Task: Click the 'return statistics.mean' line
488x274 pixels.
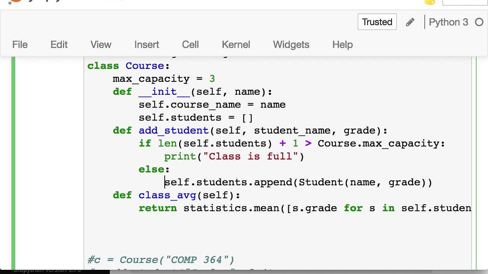Action: click(305, 208)
